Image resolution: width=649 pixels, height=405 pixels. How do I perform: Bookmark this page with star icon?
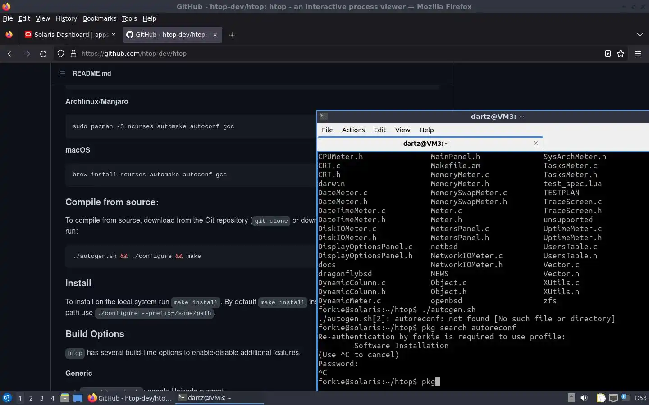pyautogui.click(x=621, y=54)
